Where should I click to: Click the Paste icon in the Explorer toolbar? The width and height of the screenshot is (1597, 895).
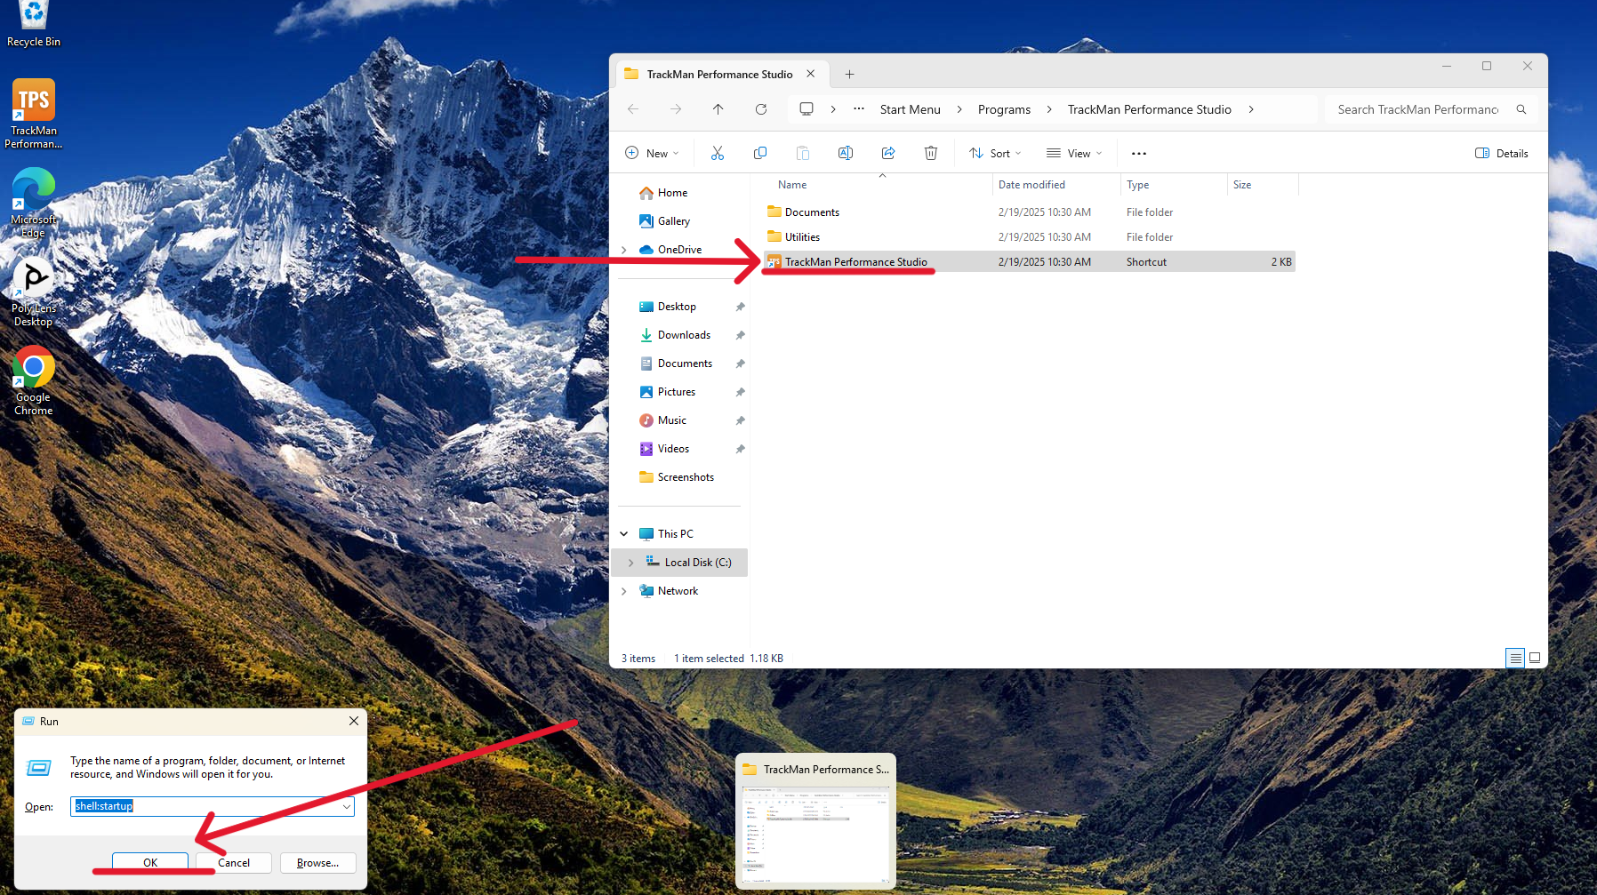[803, 153]
